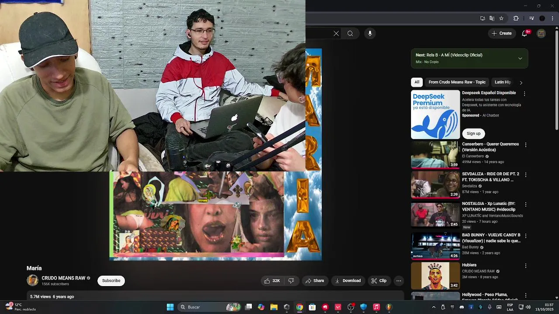Select From Crudo Means Raw - Topic chip

(457, 82)
